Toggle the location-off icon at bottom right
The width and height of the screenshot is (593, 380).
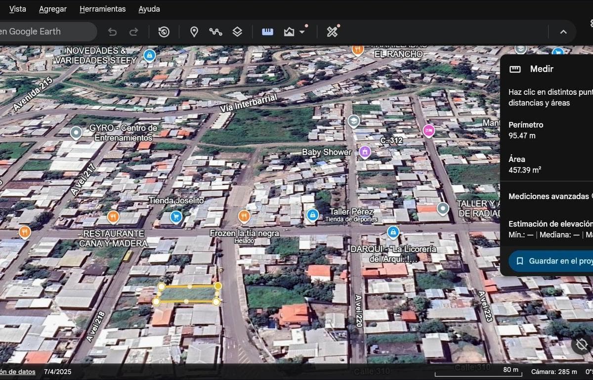pyautogui.click(x=582, y=344)
